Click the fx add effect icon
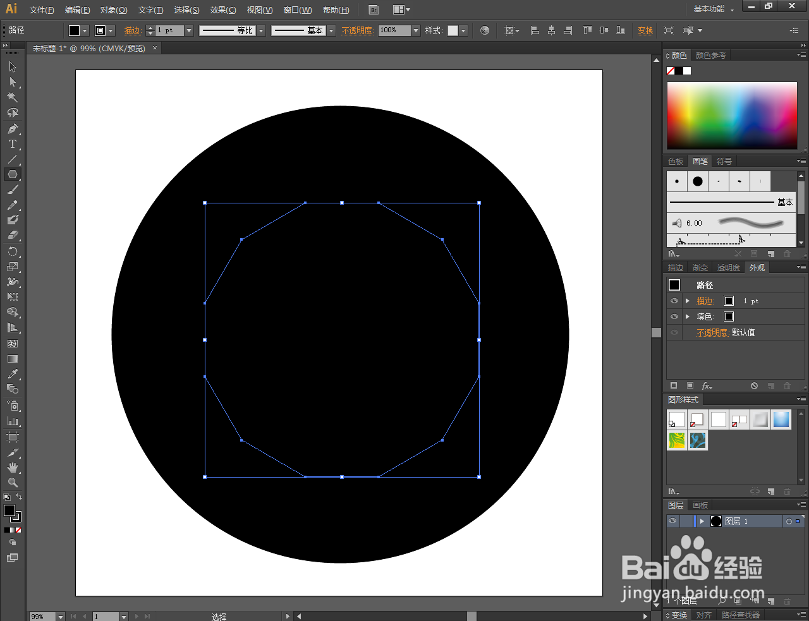 pyautogui.click(x=707, y=385)
